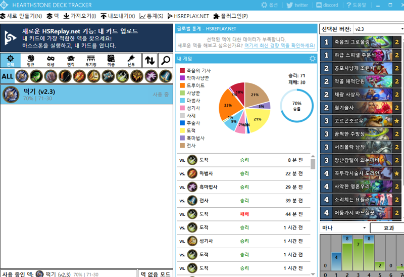Image resolution: width=404 pixels, height=277 pixels.
Task: Select the 난투 (Brawl) filter icon
Action: [x=131, y=61]
